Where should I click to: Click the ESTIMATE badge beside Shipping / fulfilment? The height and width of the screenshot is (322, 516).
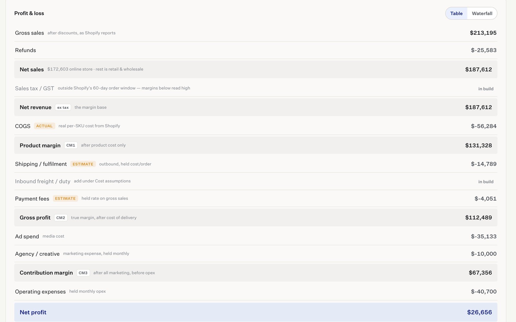click(x=83, y=164)
